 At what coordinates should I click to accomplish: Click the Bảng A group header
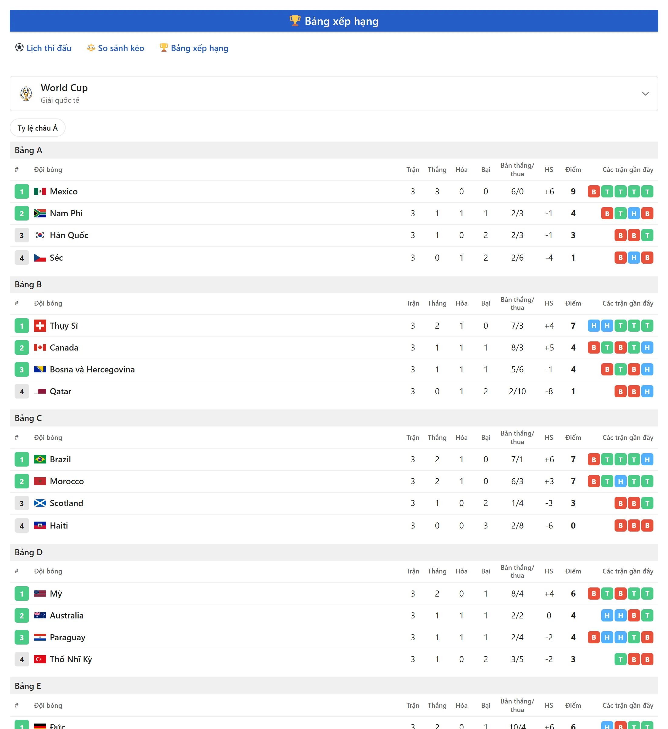[x=334, y=150]
